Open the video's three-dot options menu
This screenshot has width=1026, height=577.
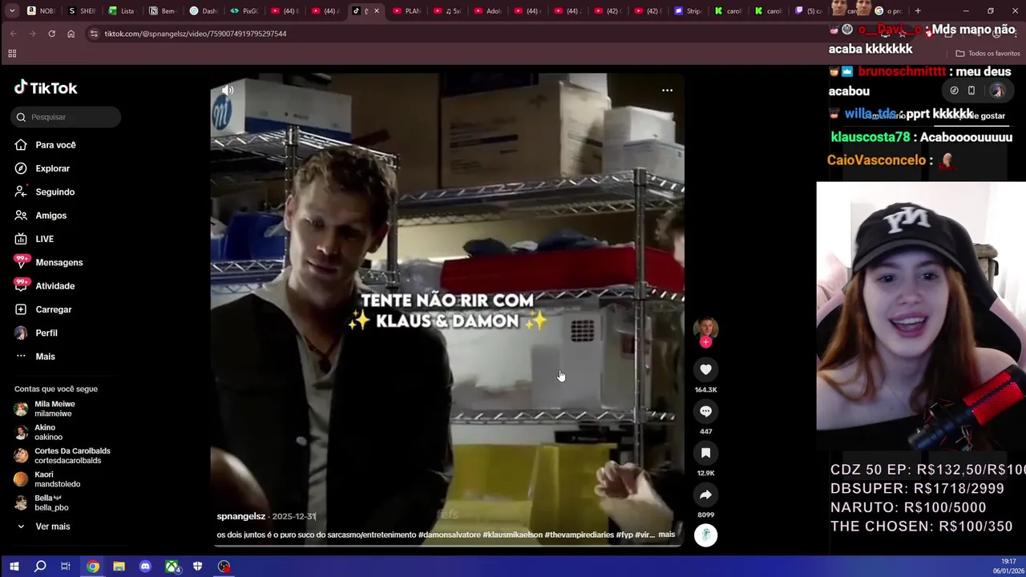point(667,91)
